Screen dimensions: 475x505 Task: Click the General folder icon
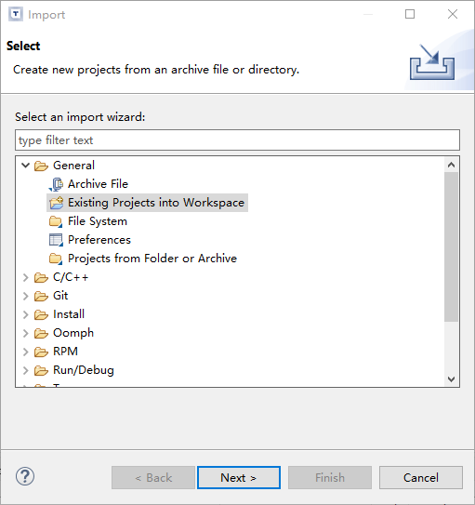(41, 166)
